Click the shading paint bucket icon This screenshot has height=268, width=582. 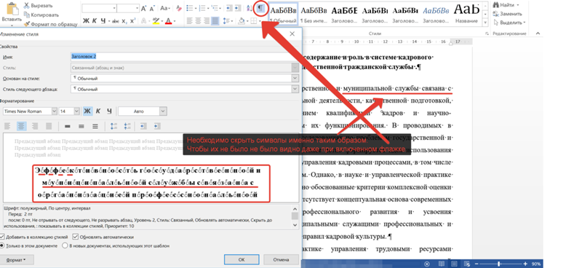tap(242, 21)
